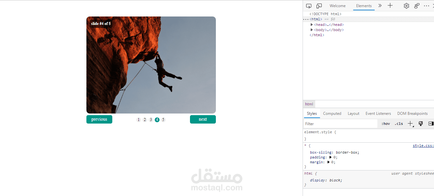Click the rendering emulation icon in Styles pane

(x=421, y=123)
